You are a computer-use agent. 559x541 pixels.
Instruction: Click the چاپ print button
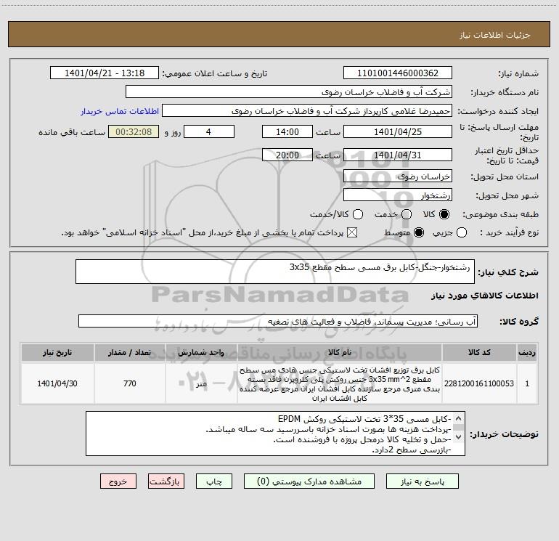pos(214,481)
